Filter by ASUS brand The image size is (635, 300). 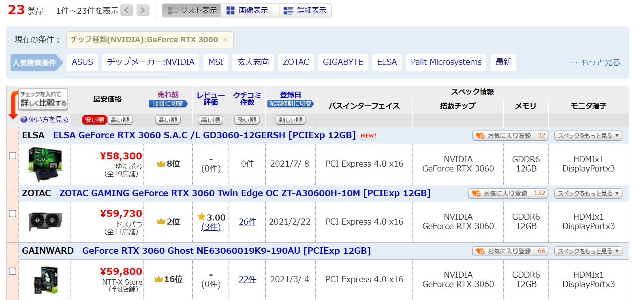82,62
